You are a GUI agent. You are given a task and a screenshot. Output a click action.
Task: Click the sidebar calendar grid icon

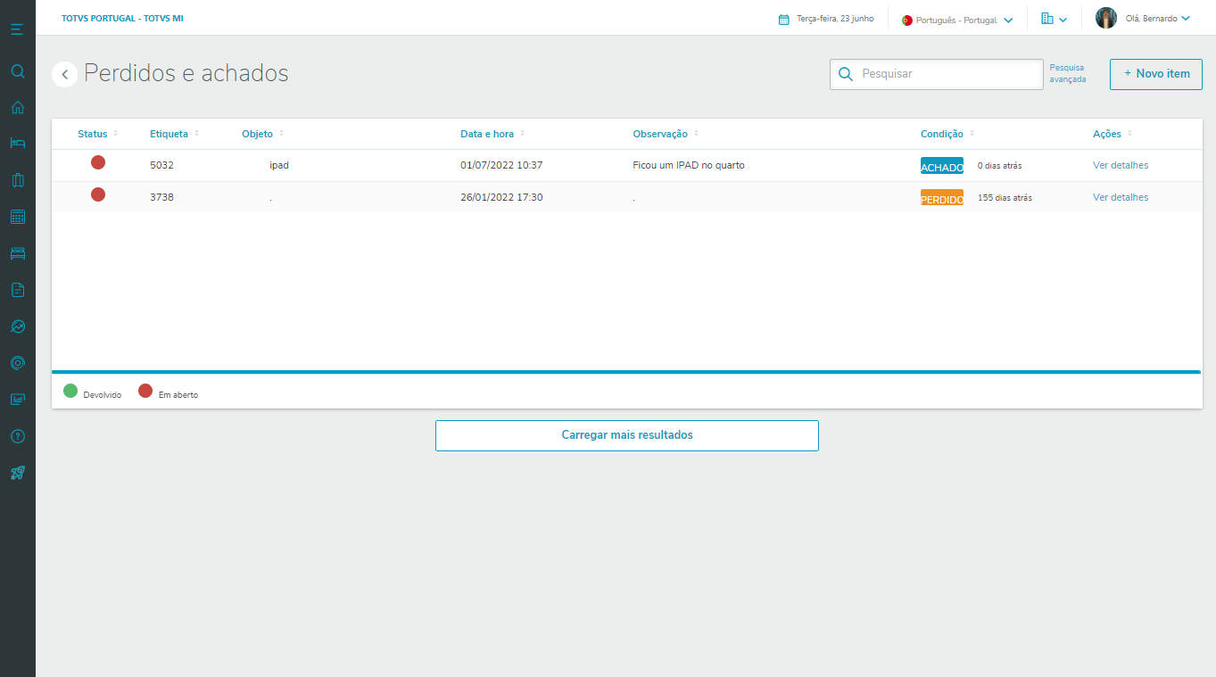(x=17, y=217)
